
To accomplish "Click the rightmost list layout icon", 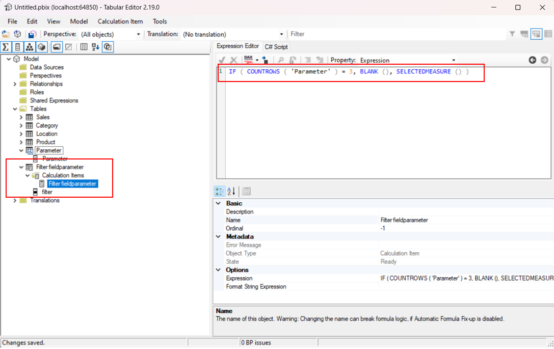I will click(x=548, y=34).
